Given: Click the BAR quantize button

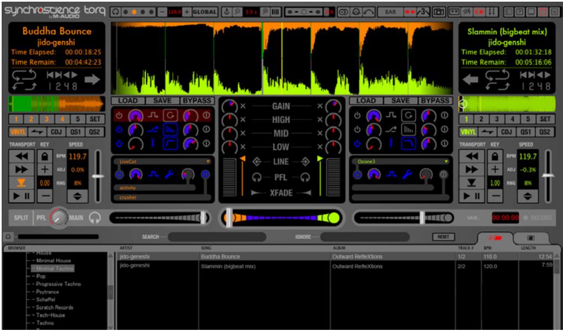Looking at the screenshot, I should click(390, 12).
